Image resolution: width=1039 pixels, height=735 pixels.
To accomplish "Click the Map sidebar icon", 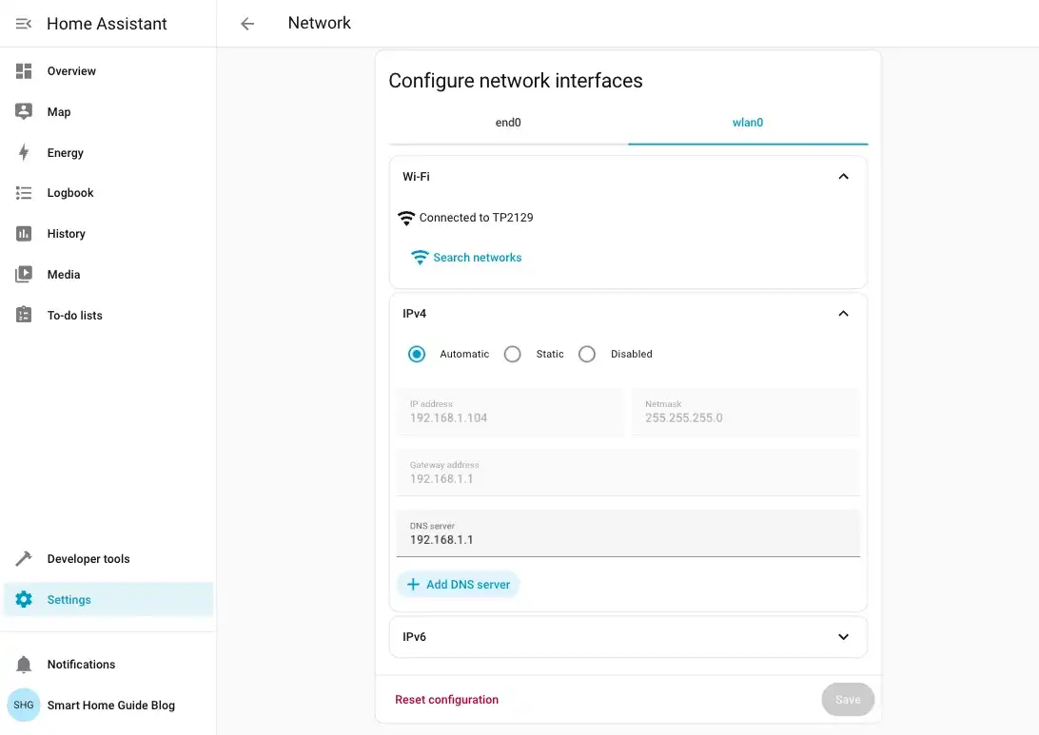I will pyautogui.click(x=22, y=111).
